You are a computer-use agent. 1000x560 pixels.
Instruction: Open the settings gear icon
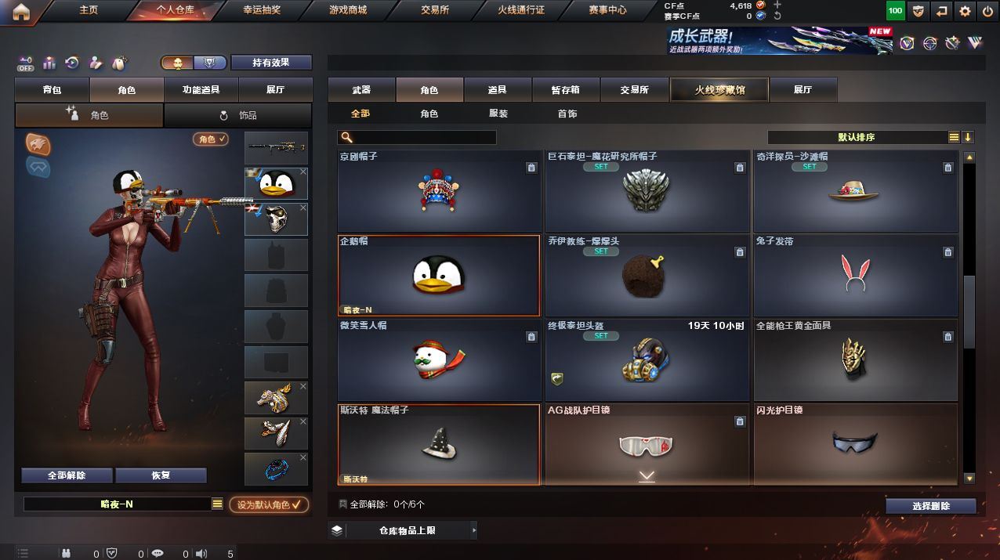965,11
